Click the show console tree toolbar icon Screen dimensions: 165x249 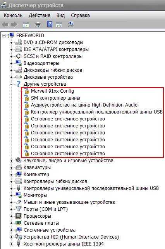point(26,25)
